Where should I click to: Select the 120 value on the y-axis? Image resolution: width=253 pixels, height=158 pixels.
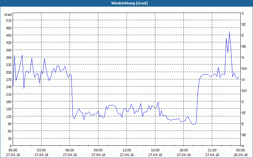pos(9,116)
